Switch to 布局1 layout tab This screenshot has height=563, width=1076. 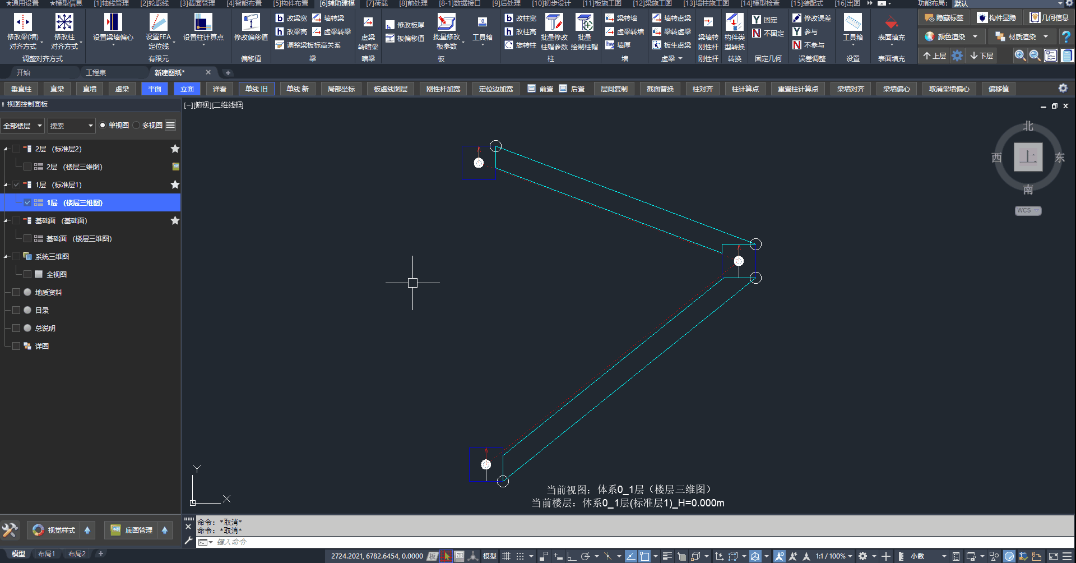47,554
